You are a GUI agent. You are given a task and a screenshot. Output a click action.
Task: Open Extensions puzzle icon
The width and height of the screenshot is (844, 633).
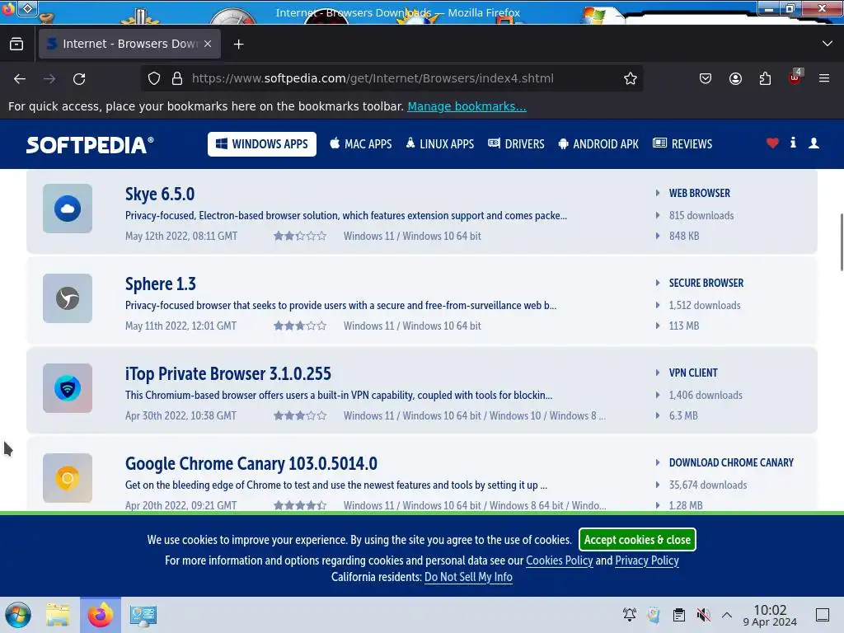click(x=765, y=78)
